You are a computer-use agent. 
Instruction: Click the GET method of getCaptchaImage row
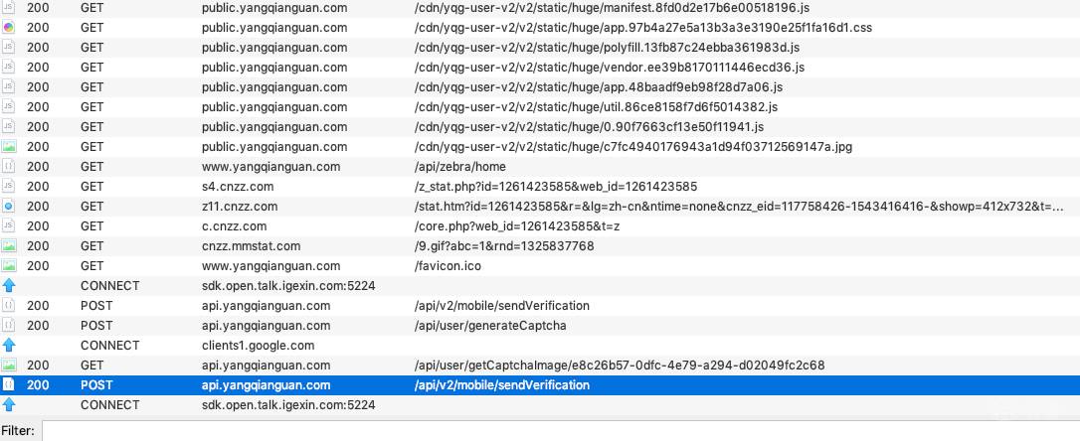91,366
